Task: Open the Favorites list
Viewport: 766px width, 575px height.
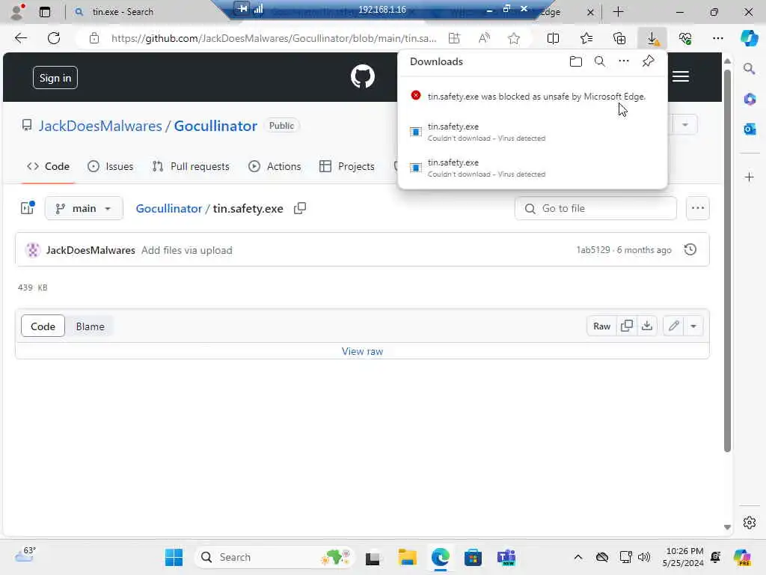Action: point(586,38)
